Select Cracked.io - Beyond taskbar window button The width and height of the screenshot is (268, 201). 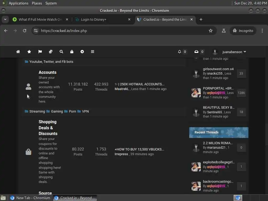coord(75,198)
